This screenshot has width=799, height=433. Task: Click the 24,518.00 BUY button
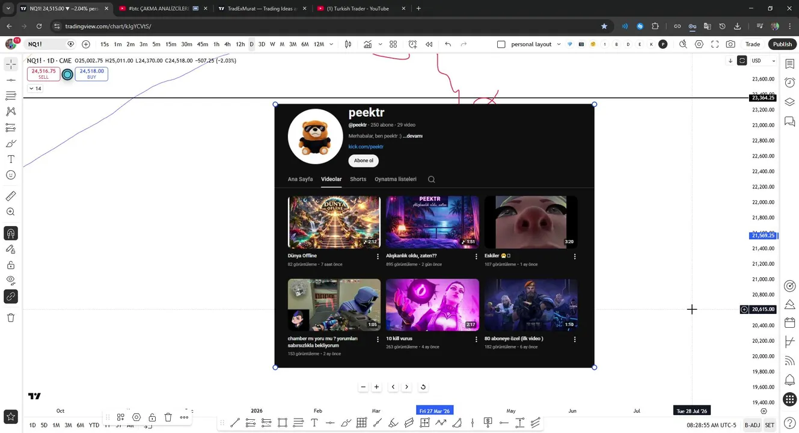point(91,74)
